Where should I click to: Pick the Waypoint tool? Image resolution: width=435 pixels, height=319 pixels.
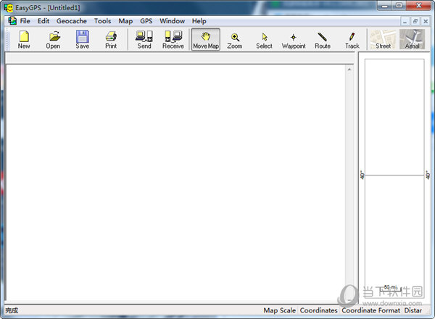(x=294, y=40)
